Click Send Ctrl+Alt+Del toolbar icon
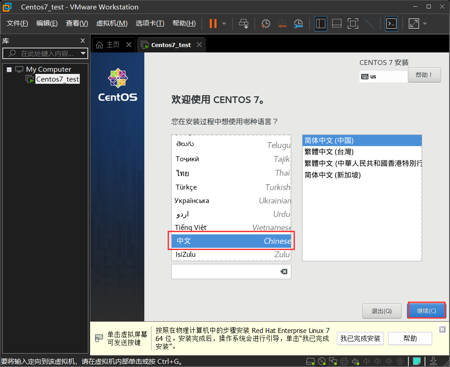The width and height of the screenshot is (450, 367). tap(243, 24)
